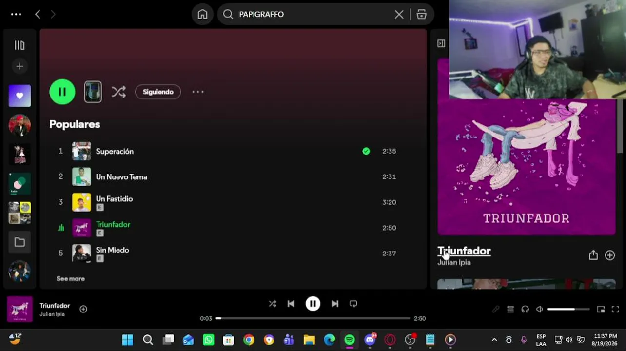
Task: Go forward with the right arrow
Action: click(53, 14)
